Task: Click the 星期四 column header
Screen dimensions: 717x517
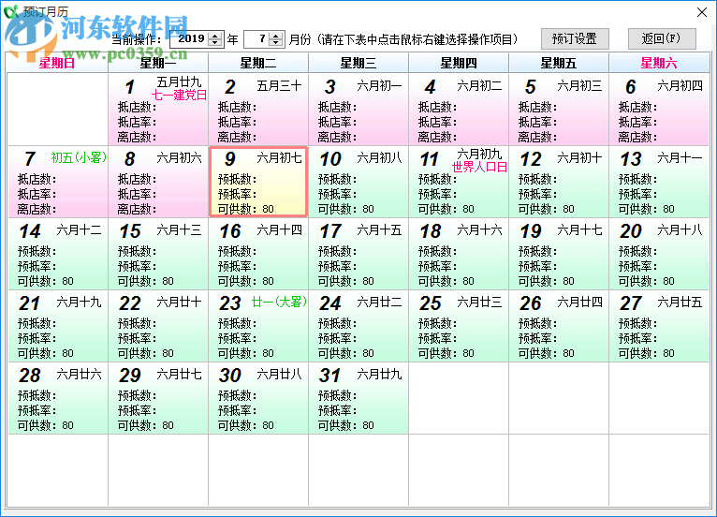Action: (x=459, y=63)
